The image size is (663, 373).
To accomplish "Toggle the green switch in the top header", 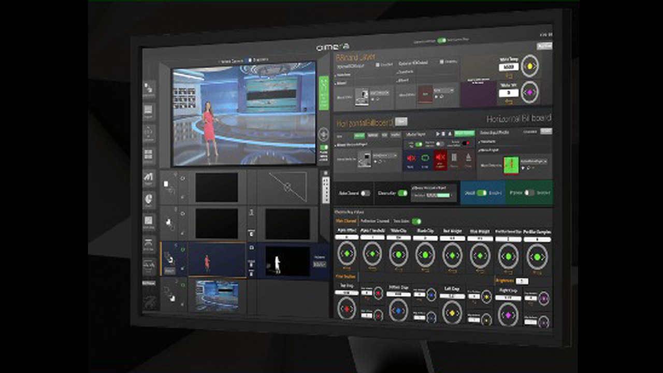I will point(441,40).
